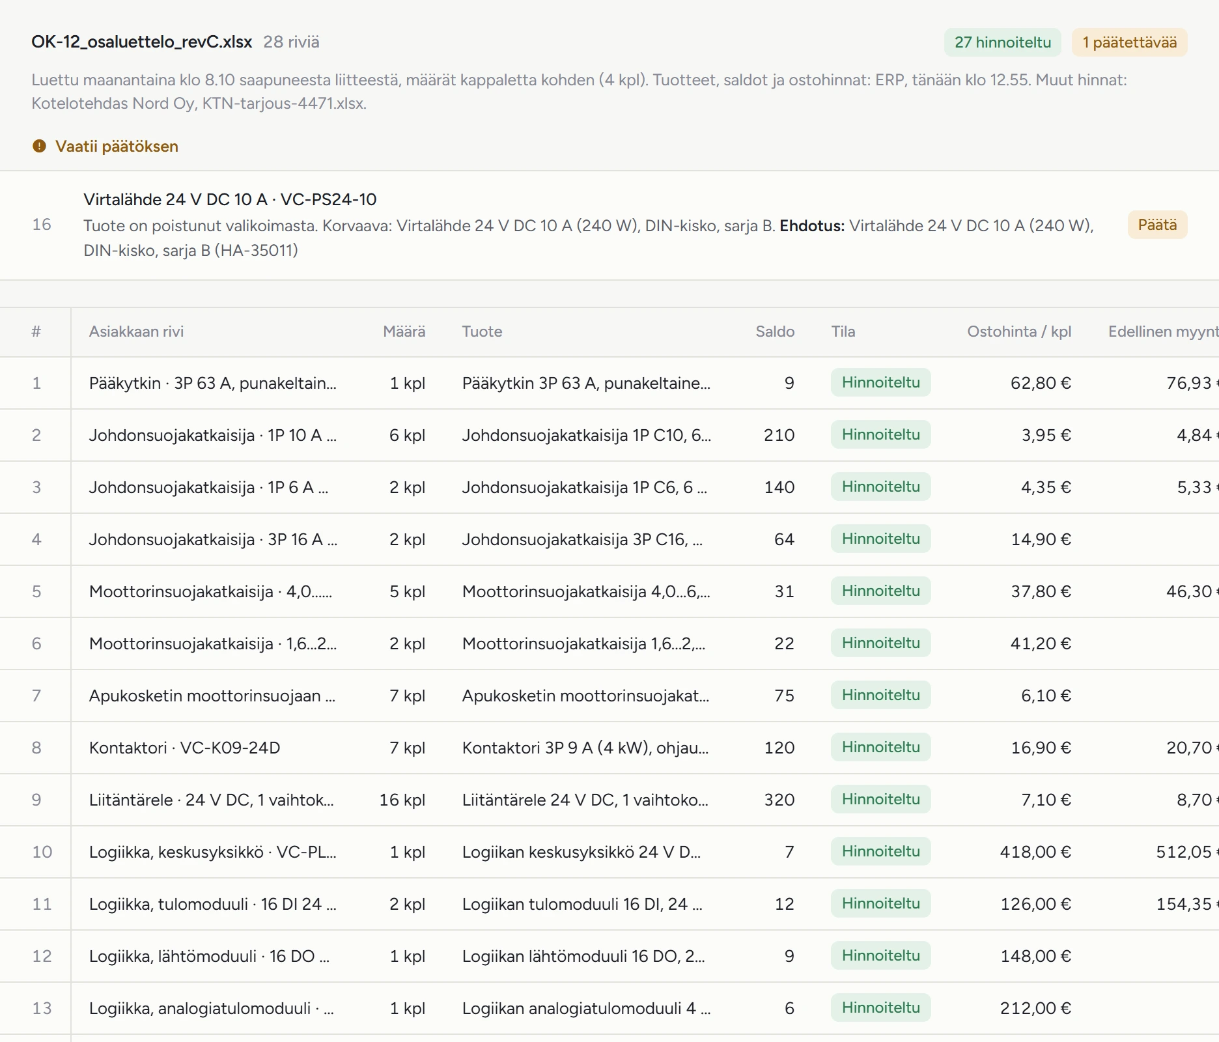Click Hinnoiteltu status on Kontaktori VC-K09-24D row
The width and height of the screenshot is (1219, 1042).
tap(880, 747)
